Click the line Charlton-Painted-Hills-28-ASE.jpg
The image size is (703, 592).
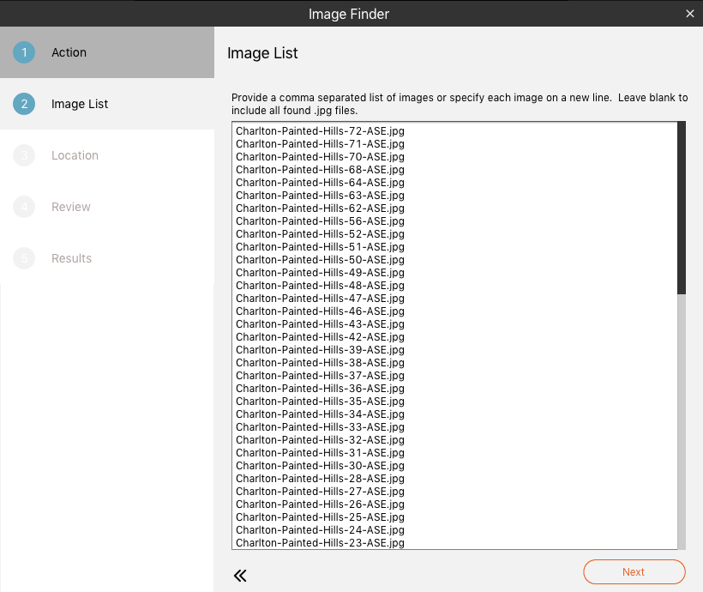[x=320, y=479]
